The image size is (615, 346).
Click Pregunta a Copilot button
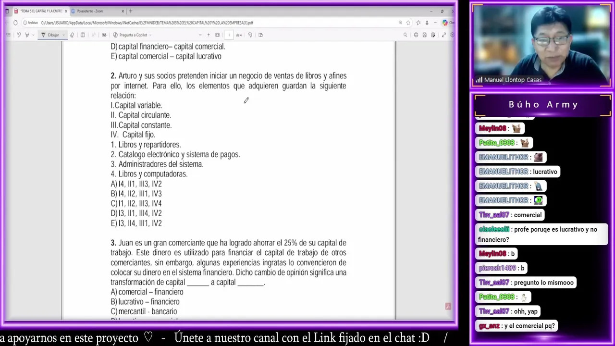tap(130, 35)
